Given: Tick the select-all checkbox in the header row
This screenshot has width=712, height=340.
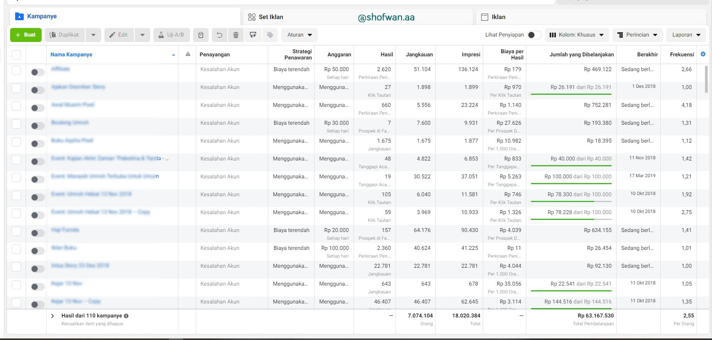Looking at the screenshot, I should pyautogui.click(x=16, y=54).
